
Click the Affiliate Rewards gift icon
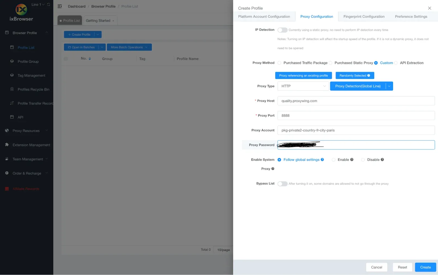click(7, 189)
